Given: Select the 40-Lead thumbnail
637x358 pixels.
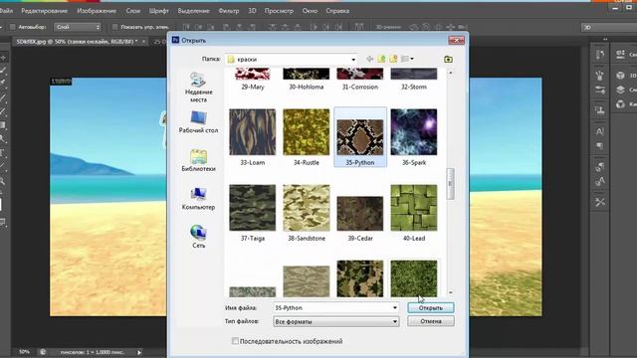Looking at the screenshot, I should tap(414, 208).
